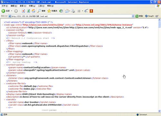
Task: Collapse the welcome-file-list node
Action: click(x=5, y=83)
